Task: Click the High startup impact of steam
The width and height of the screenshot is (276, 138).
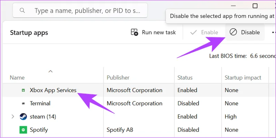Action: click(x=230, y=117)
